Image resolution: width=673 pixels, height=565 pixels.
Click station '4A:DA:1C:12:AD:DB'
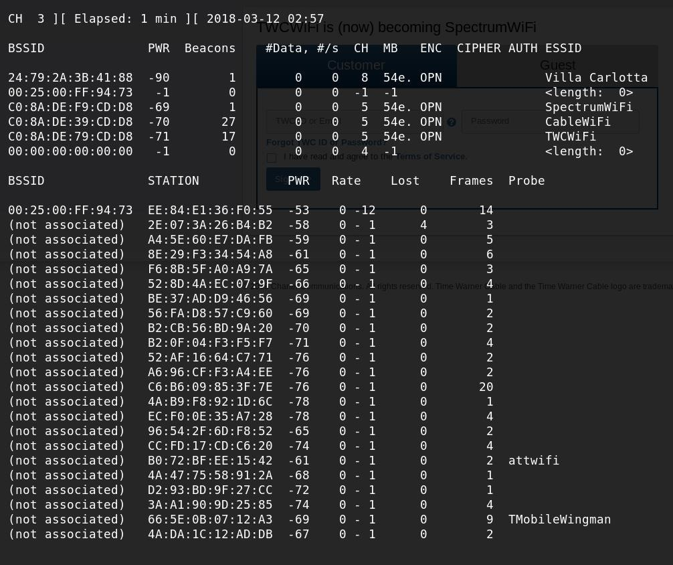click(210, 534)
